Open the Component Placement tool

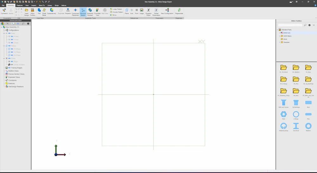click(75, 12)
